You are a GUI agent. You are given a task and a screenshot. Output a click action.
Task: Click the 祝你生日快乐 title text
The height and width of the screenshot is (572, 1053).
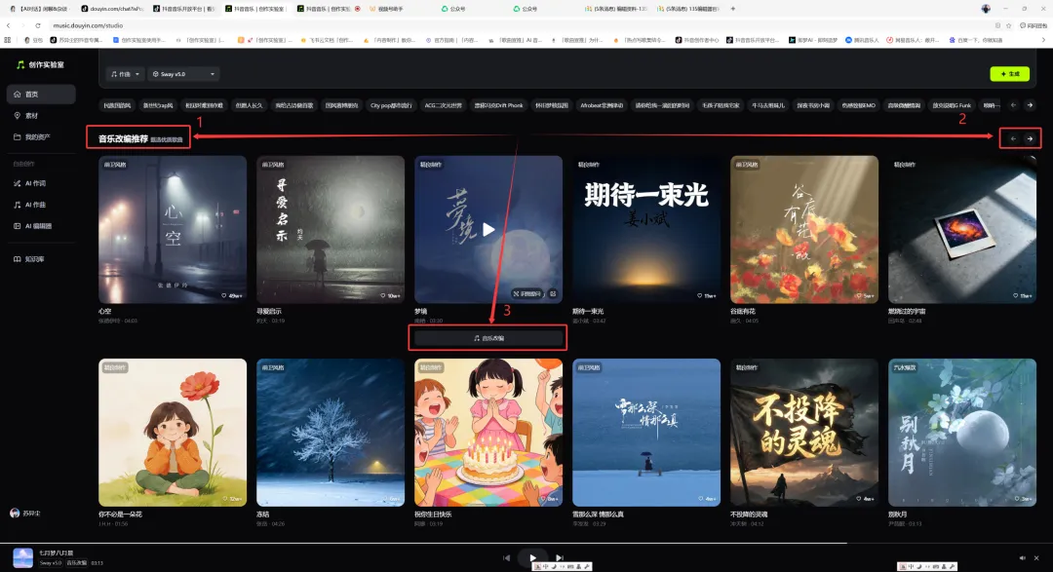pos(433,515)
